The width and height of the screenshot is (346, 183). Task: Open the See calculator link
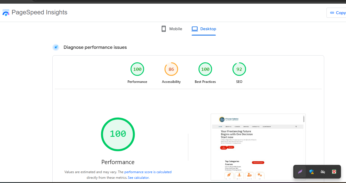click(138, 177)
